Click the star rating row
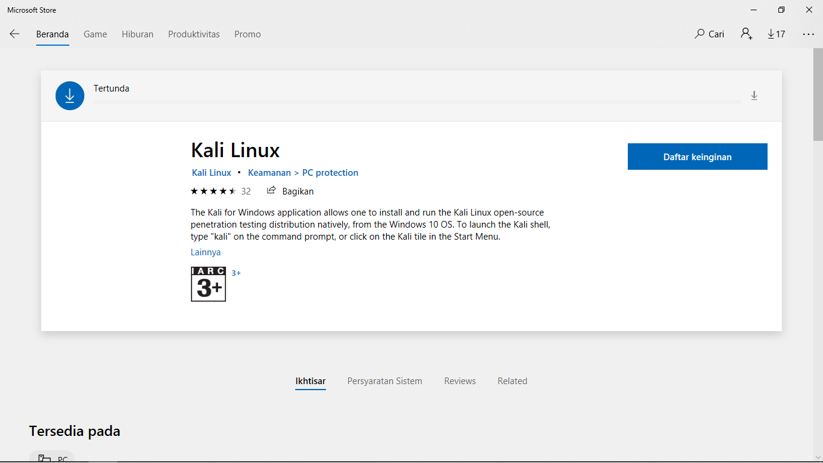 (x=213, y=191)
